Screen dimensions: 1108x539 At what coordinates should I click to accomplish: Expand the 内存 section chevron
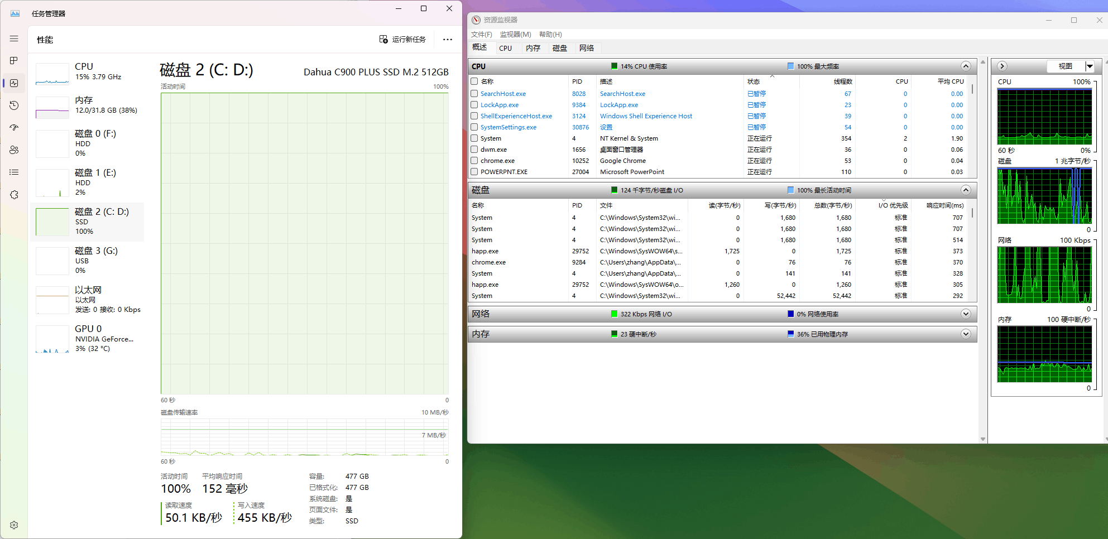[x=966, y=334]
